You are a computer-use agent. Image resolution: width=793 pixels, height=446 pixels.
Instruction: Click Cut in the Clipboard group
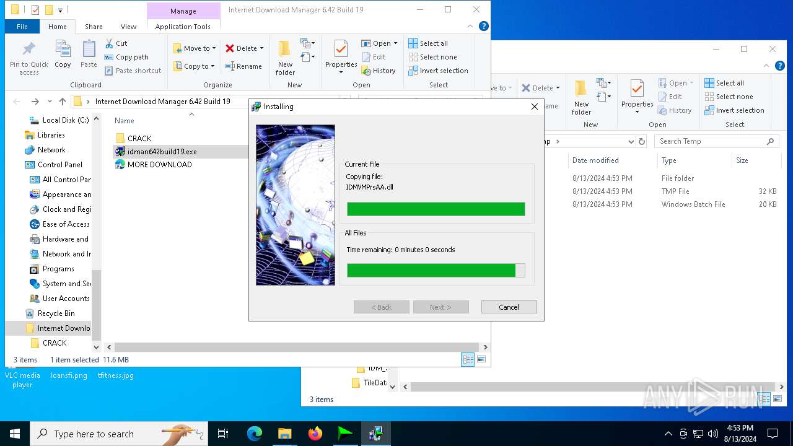(x=116, y=43)
